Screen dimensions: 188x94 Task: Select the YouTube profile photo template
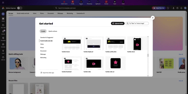(x=116, y=45)
